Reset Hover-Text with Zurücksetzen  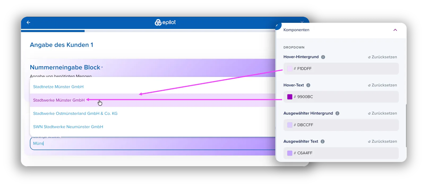382,85
